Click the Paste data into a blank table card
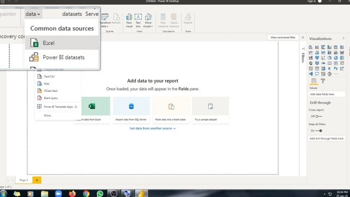 pyautogui.click(x=171, y=110)
